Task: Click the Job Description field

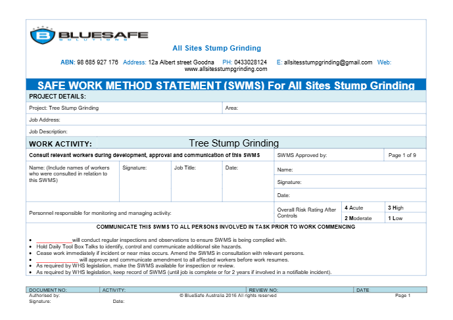Action: click(x=226, y=131)
